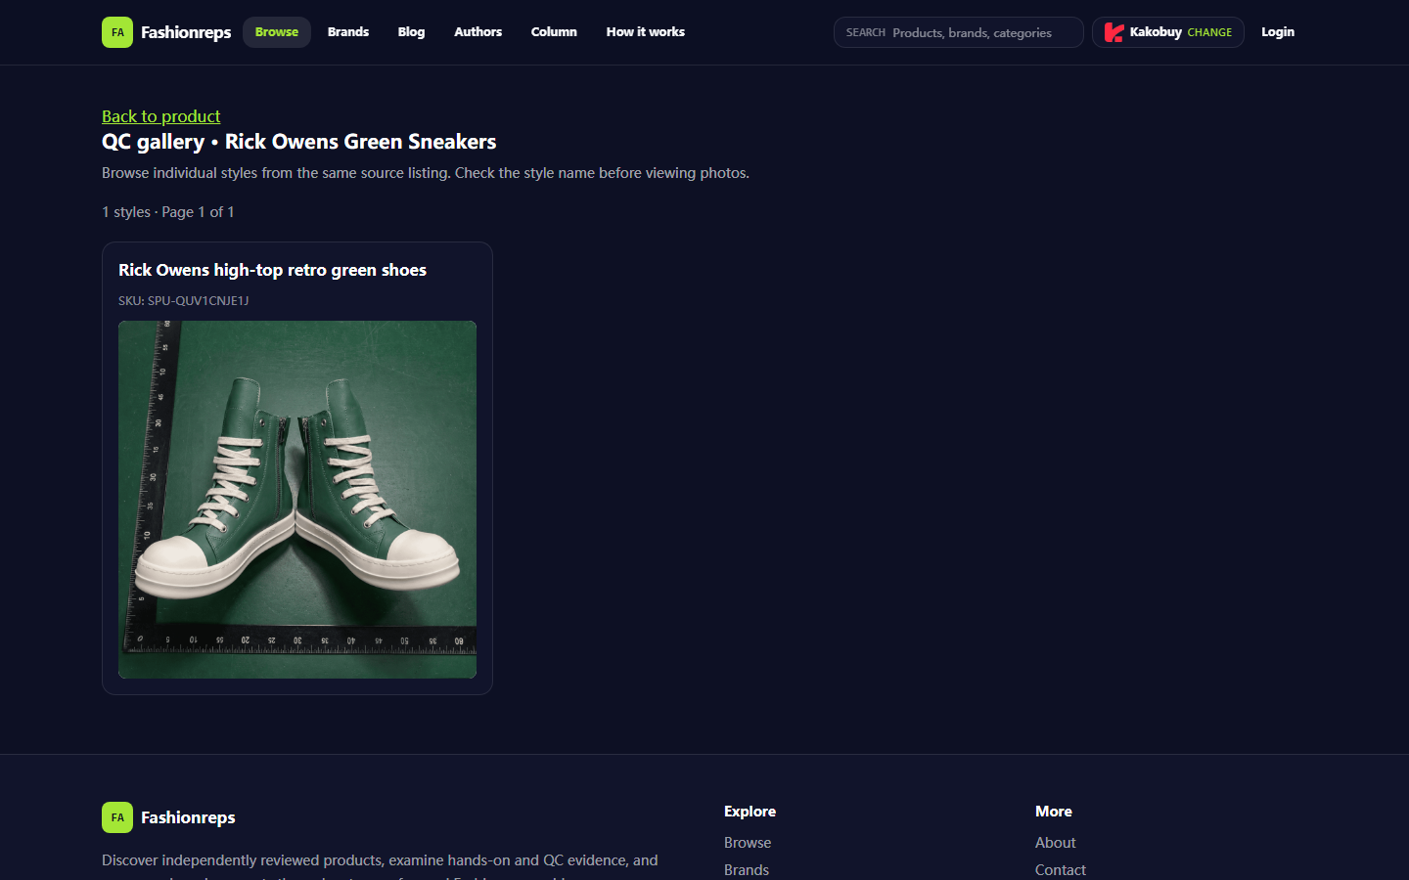1409x880 pixels.
Task: Click the Kakobuy red K logo icon
Action: [1114, 32]
